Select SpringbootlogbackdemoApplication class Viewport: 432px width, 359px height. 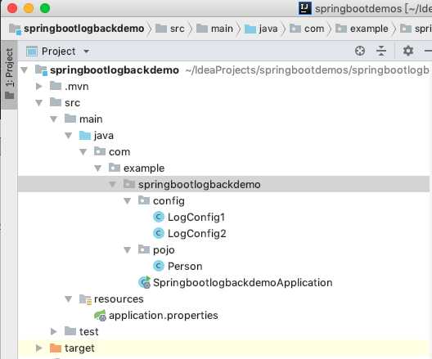242,282
